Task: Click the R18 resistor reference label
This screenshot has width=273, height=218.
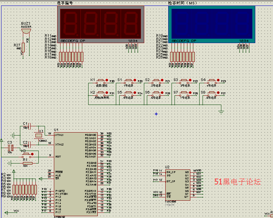Action: 48,57
